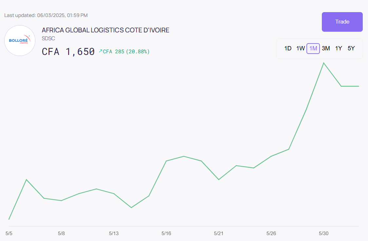Show the 1Y price history

click(x=339, y=48)
